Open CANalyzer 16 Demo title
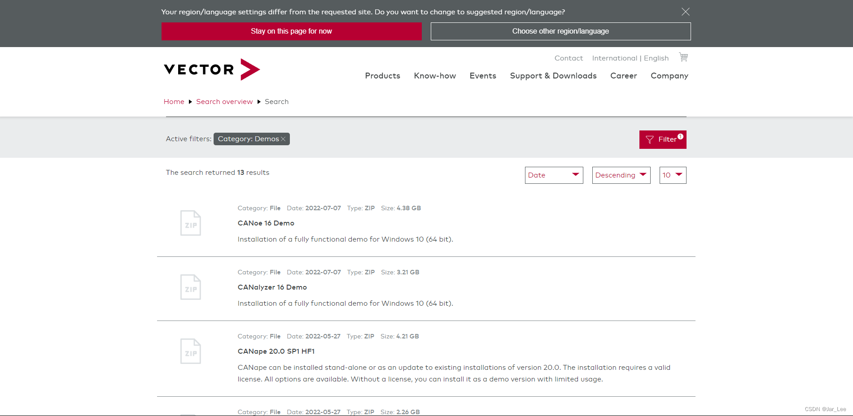The height and width of the screenshot is (416, 853). pos(272,287)
